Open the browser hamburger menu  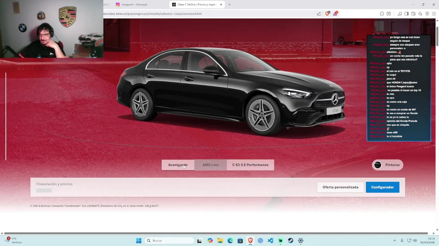coord(434,14)
